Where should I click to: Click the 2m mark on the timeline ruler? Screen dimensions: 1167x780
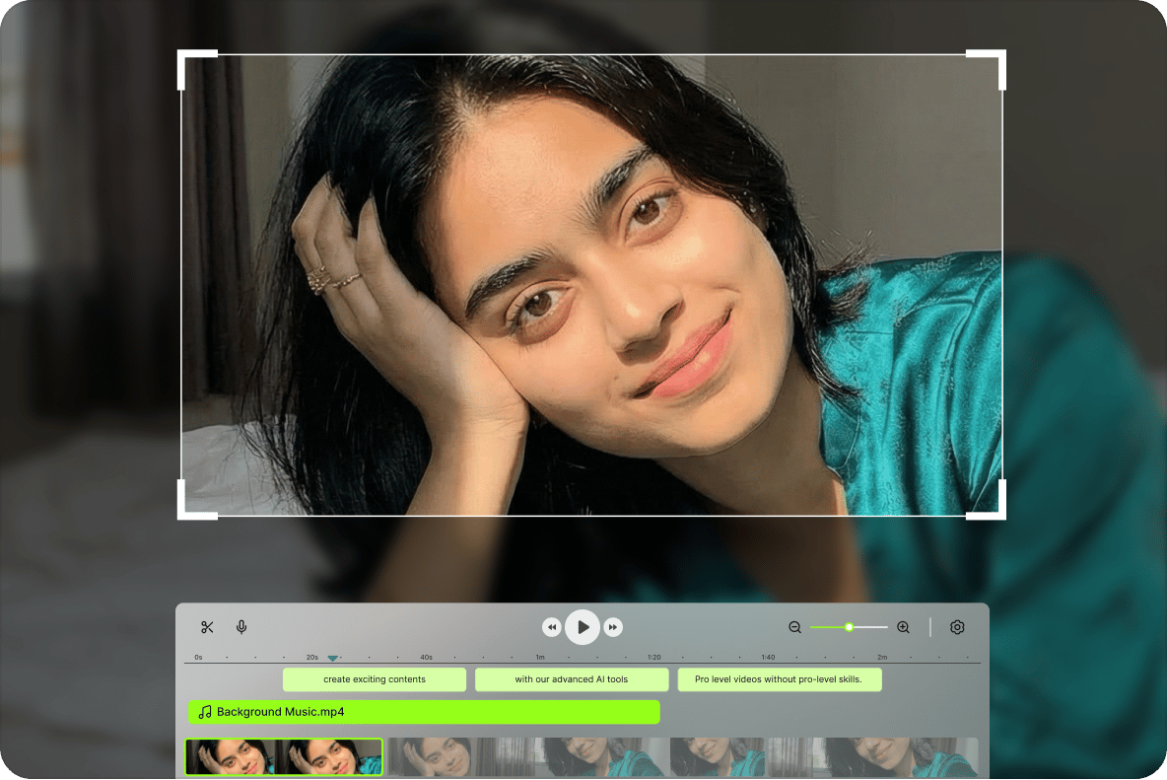pyautogui.click(x=882, y=657)
